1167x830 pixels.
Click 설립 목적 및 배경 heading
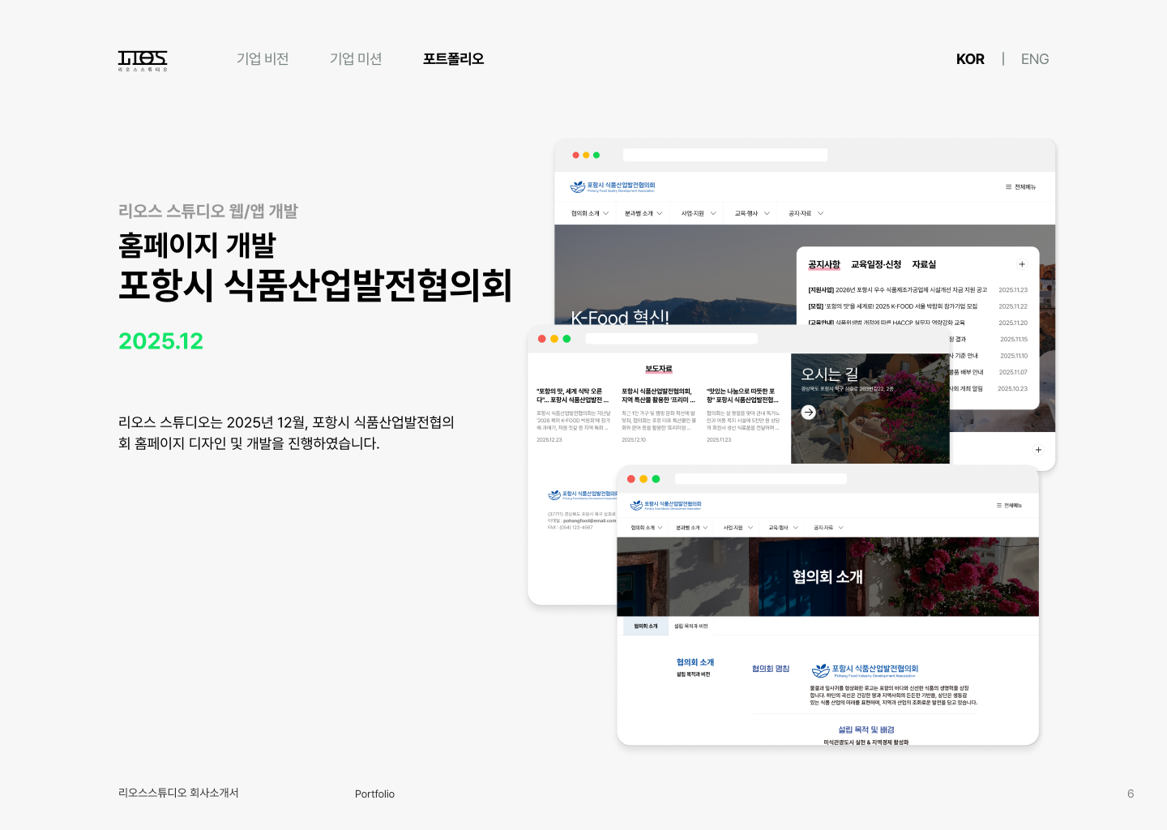(x=866, y=730)
